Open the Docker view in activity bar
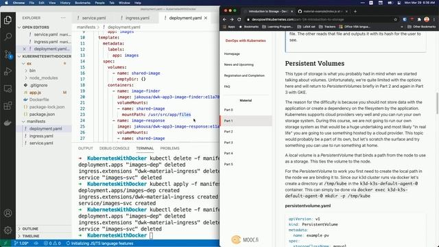 click(8, 123)
